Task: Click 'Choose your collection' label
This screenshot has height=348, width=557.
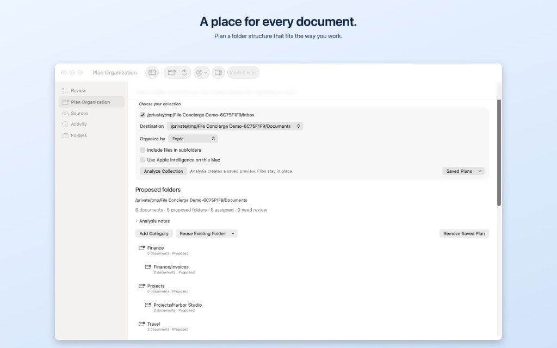Action: coord(159,104)
